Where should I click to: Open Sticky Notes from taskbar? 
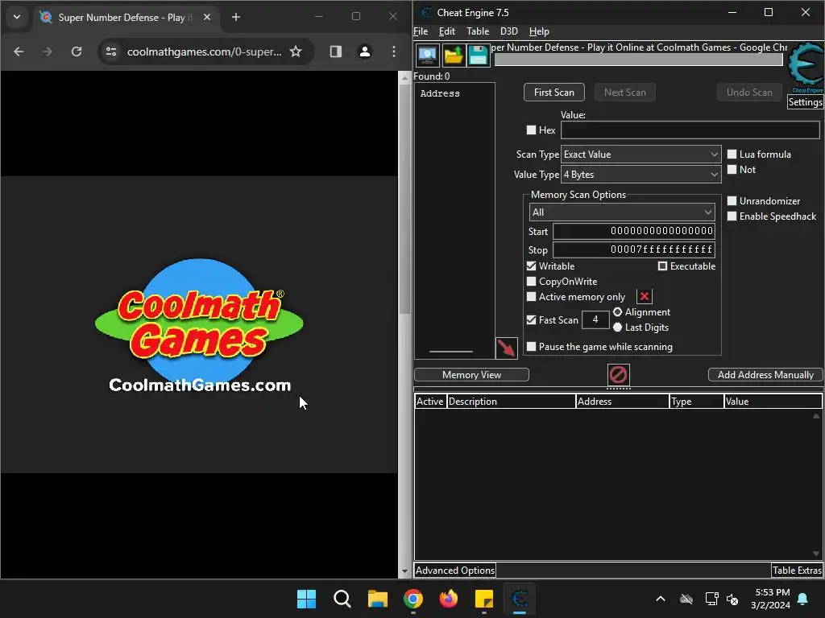click(484, 599)
